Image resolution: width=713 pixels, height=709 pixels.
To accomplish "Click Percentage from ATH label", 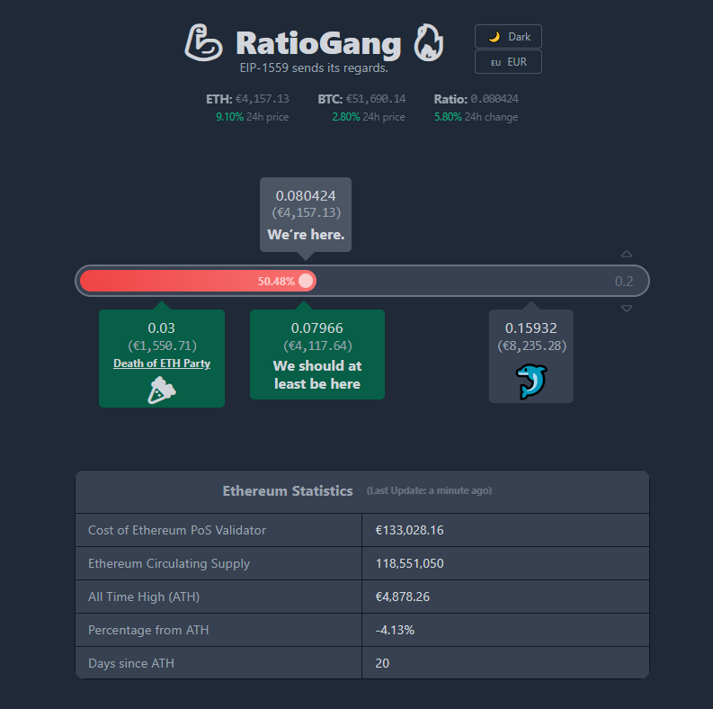I will (148, 630).
